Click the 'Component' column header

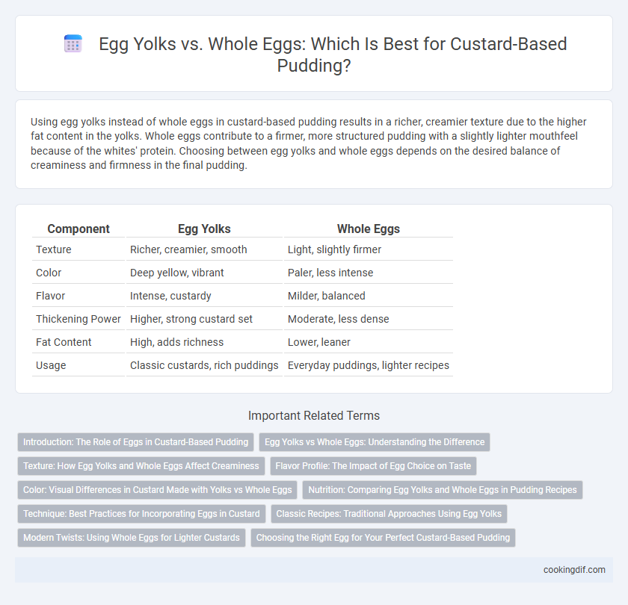(x=78, y=229)
